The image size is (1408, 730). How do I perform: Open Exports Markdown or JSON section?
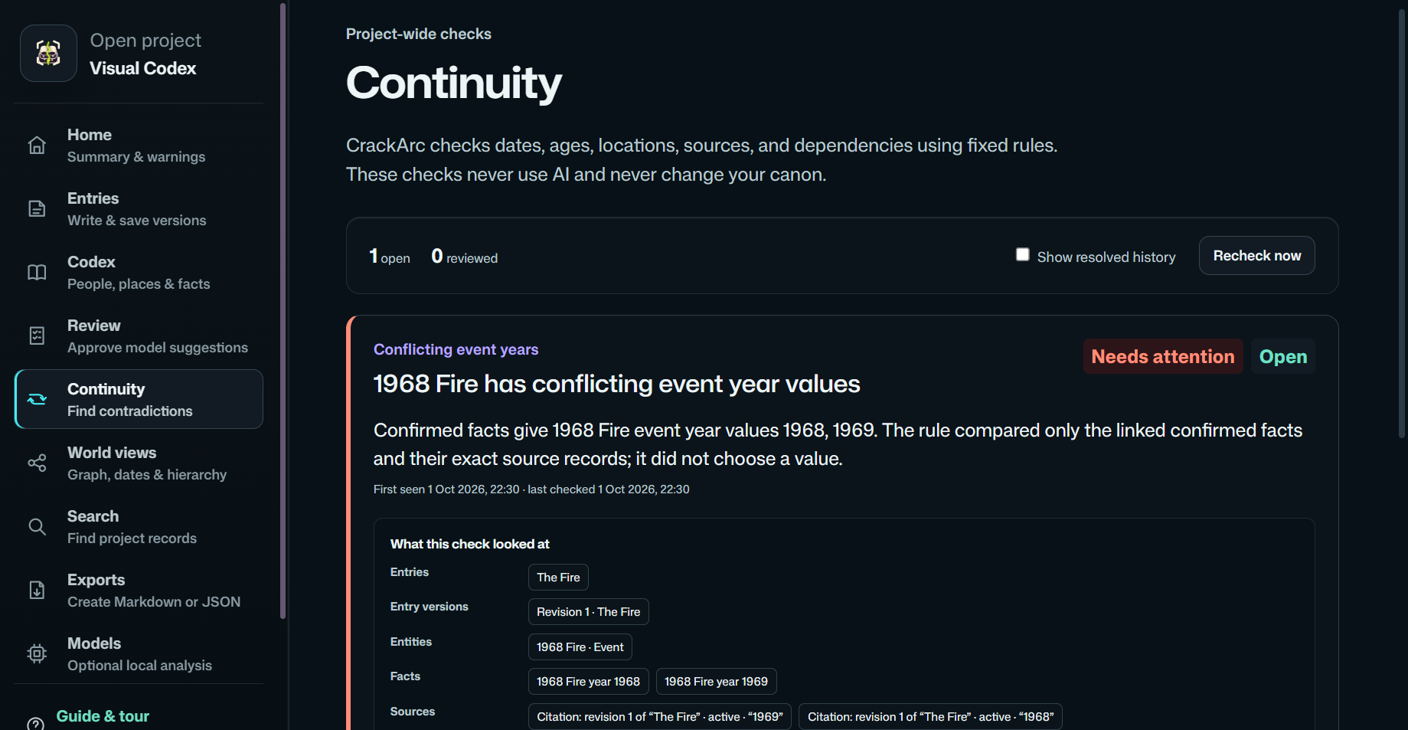[139, 591]
